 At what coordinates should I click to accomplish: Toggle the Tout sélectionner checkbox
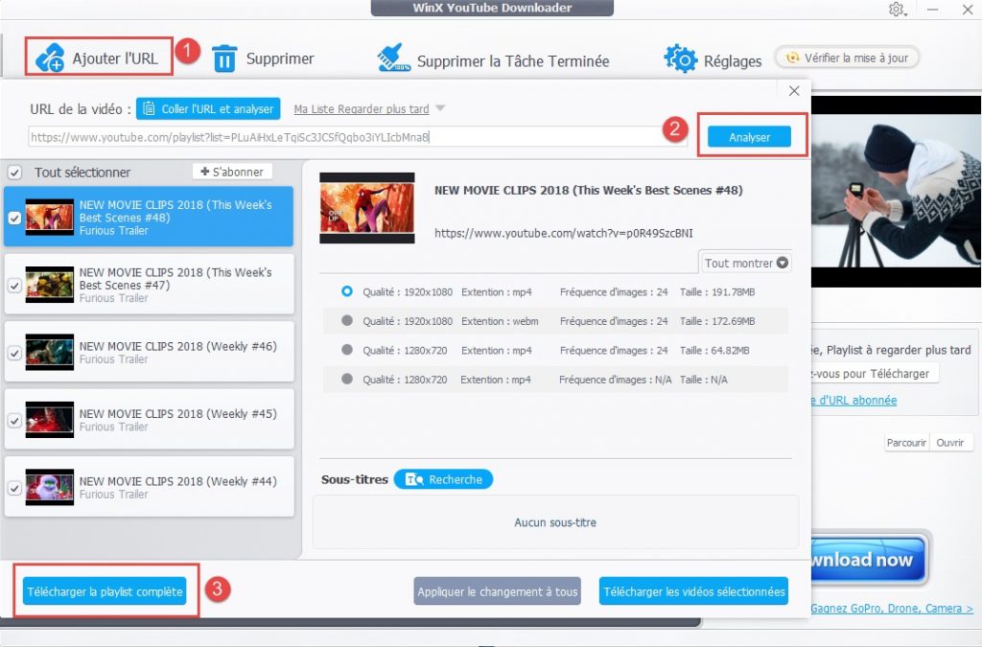point(14,173)
